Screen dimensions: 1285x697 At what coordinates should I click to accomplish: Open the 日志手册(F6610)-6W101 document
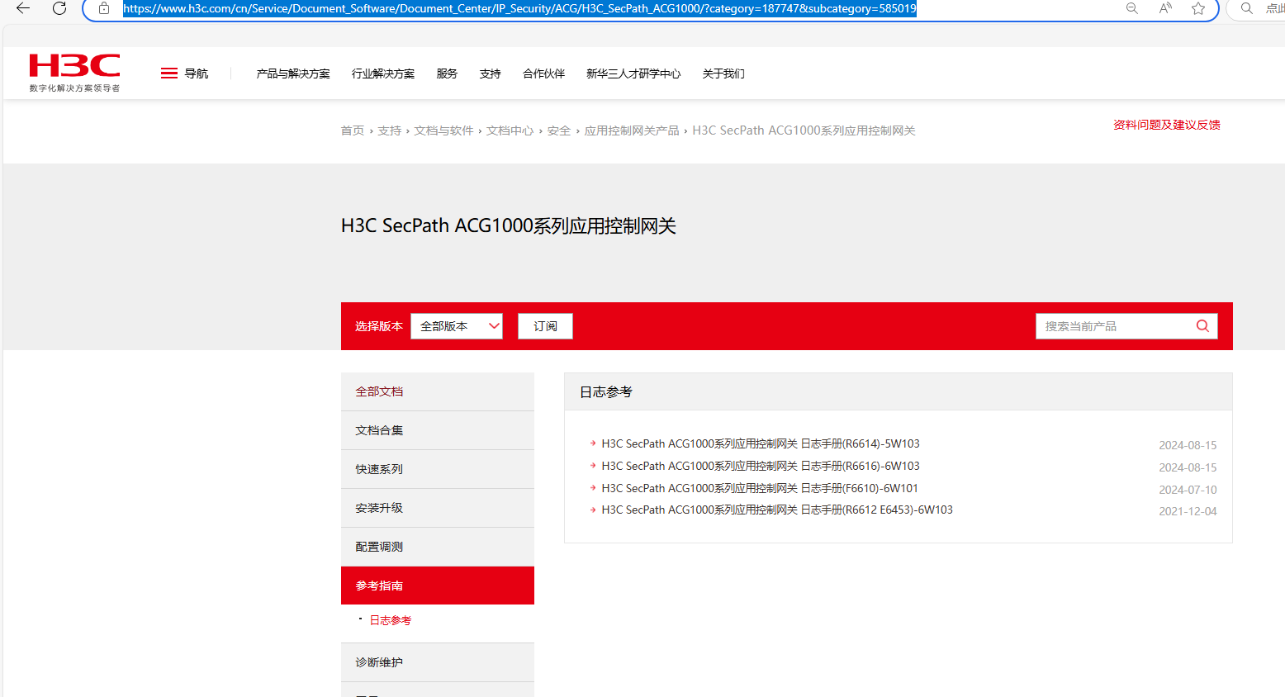pyautogui.click(x=760, y=488)
